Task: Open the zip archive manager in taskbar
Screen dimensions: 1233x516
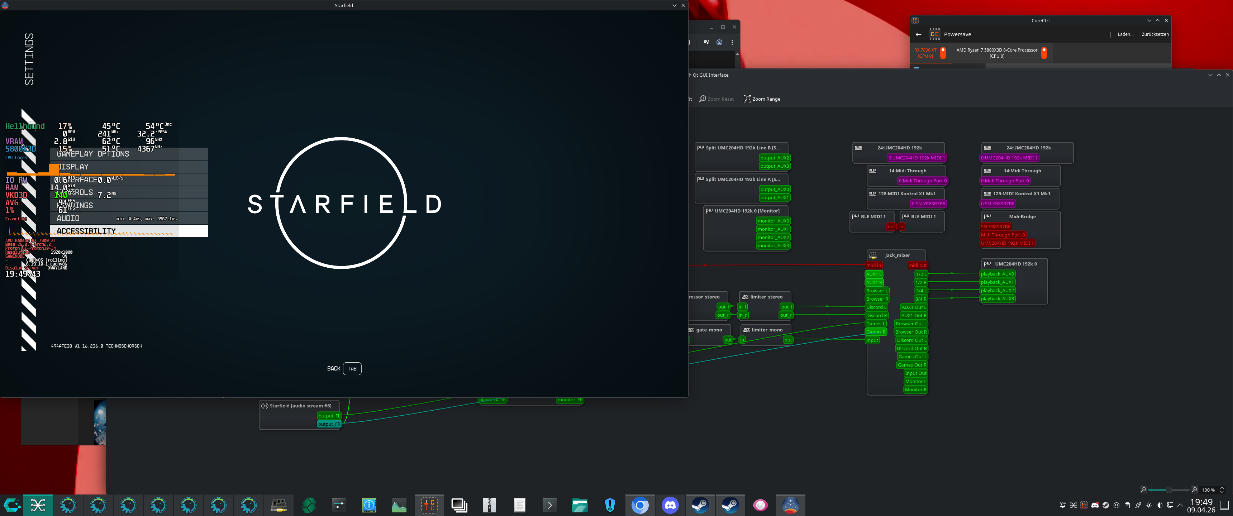Action: coord(490,505)
